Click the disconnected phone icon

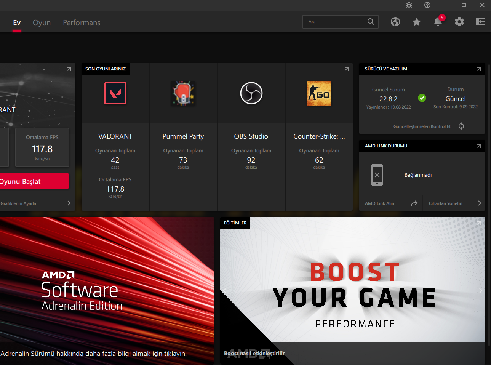pyautogui.click(x=377, y=175)
